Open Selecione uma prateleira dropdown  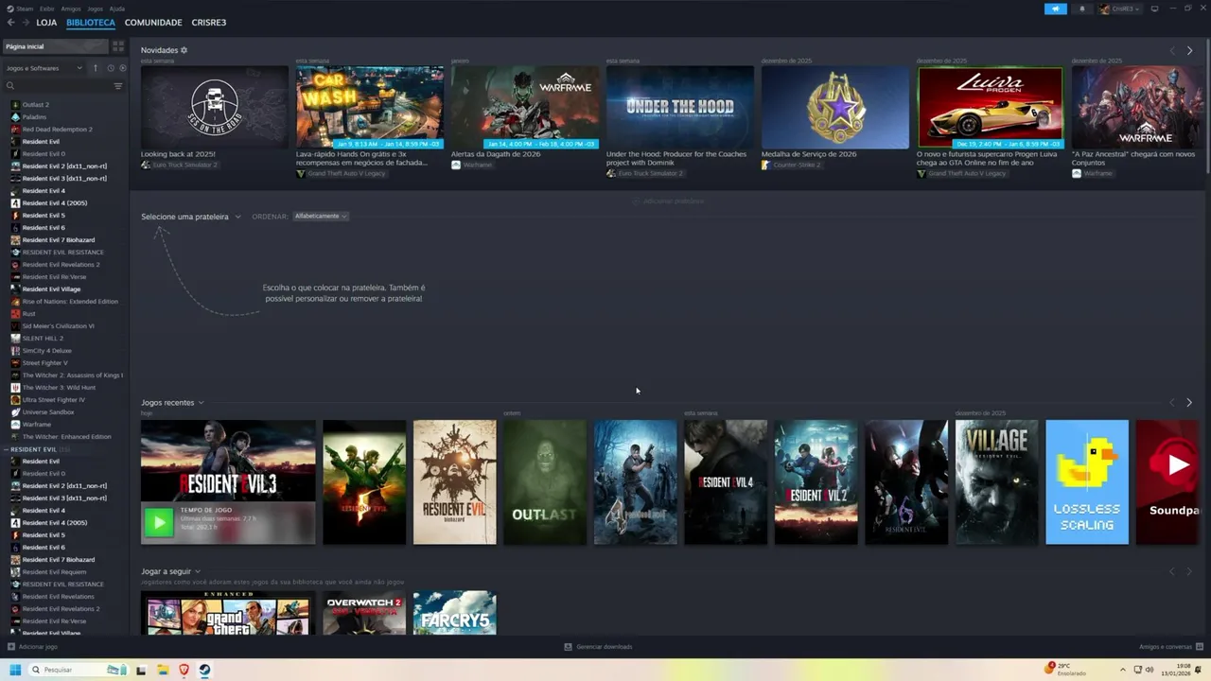(x=191, y=217)
